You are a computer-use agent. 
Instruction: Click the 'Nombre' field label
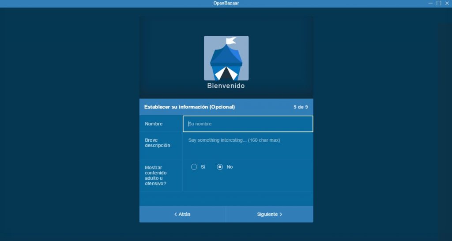154,124
